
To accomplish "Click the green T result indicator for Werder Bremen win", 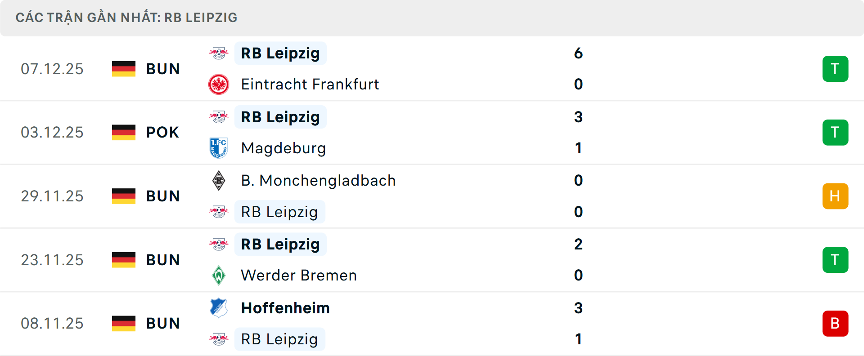I will (835, 259).
